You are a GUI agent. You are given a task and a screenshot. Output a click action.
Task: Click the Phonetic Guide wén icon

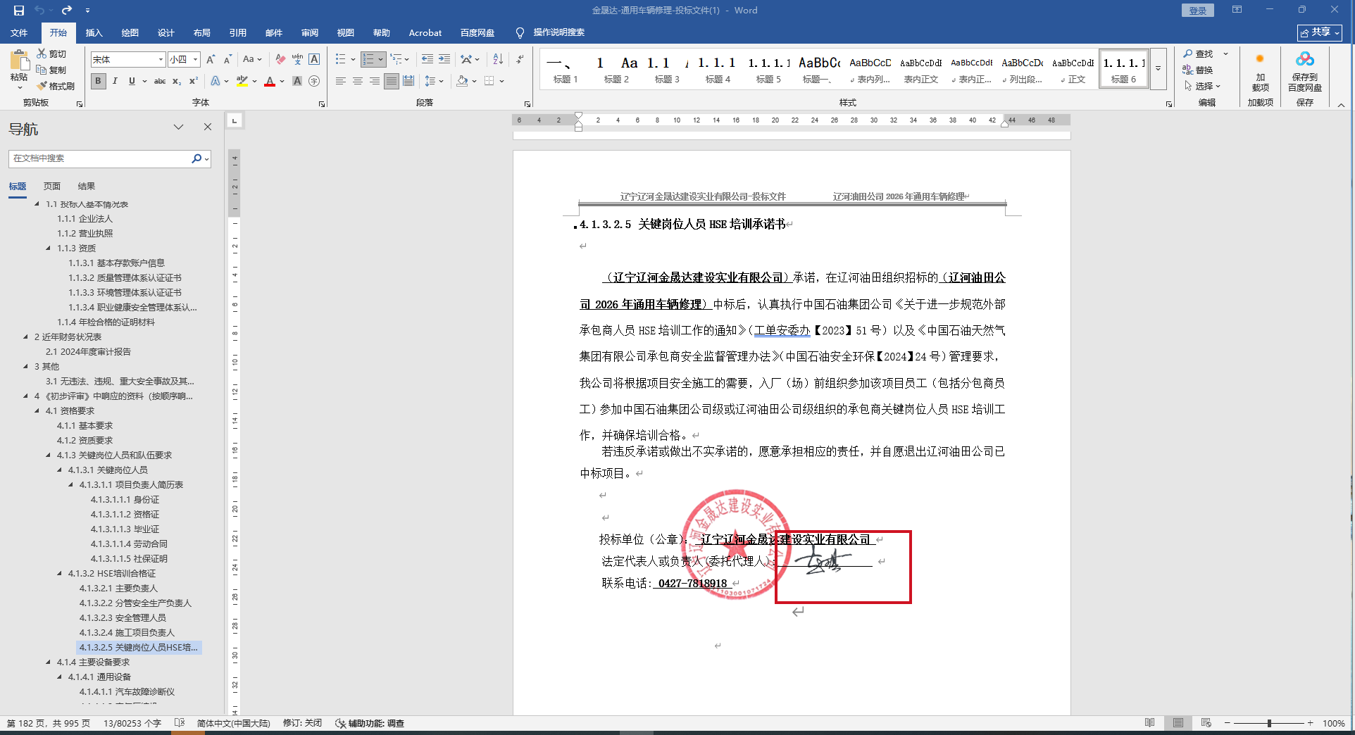click(297, 60)
